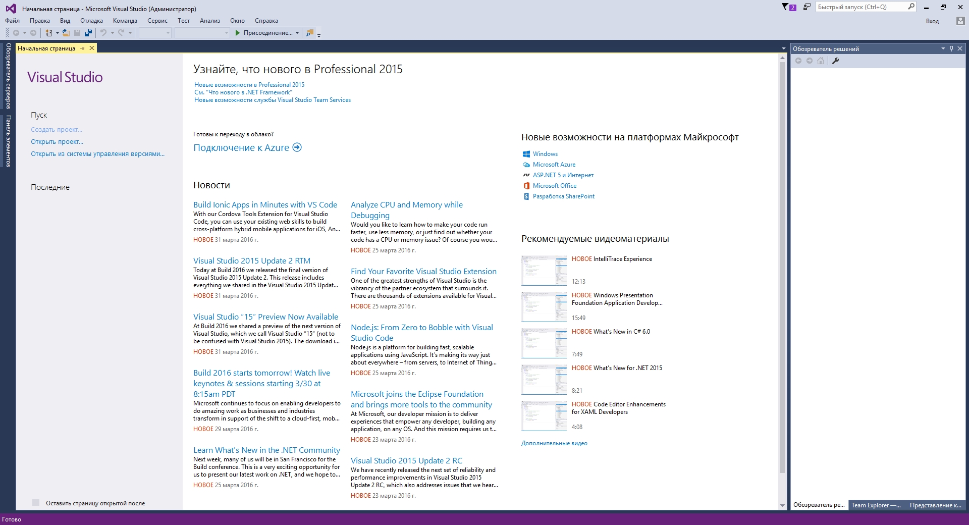Open 'Visual Studio 2015 Update 2 RTM' article
This screenshot has height=525, width=969.
coord(252,261)
